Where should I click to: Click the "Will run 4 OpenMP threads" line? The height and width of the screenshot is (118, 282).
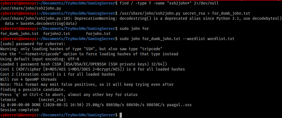pos(28,79)
